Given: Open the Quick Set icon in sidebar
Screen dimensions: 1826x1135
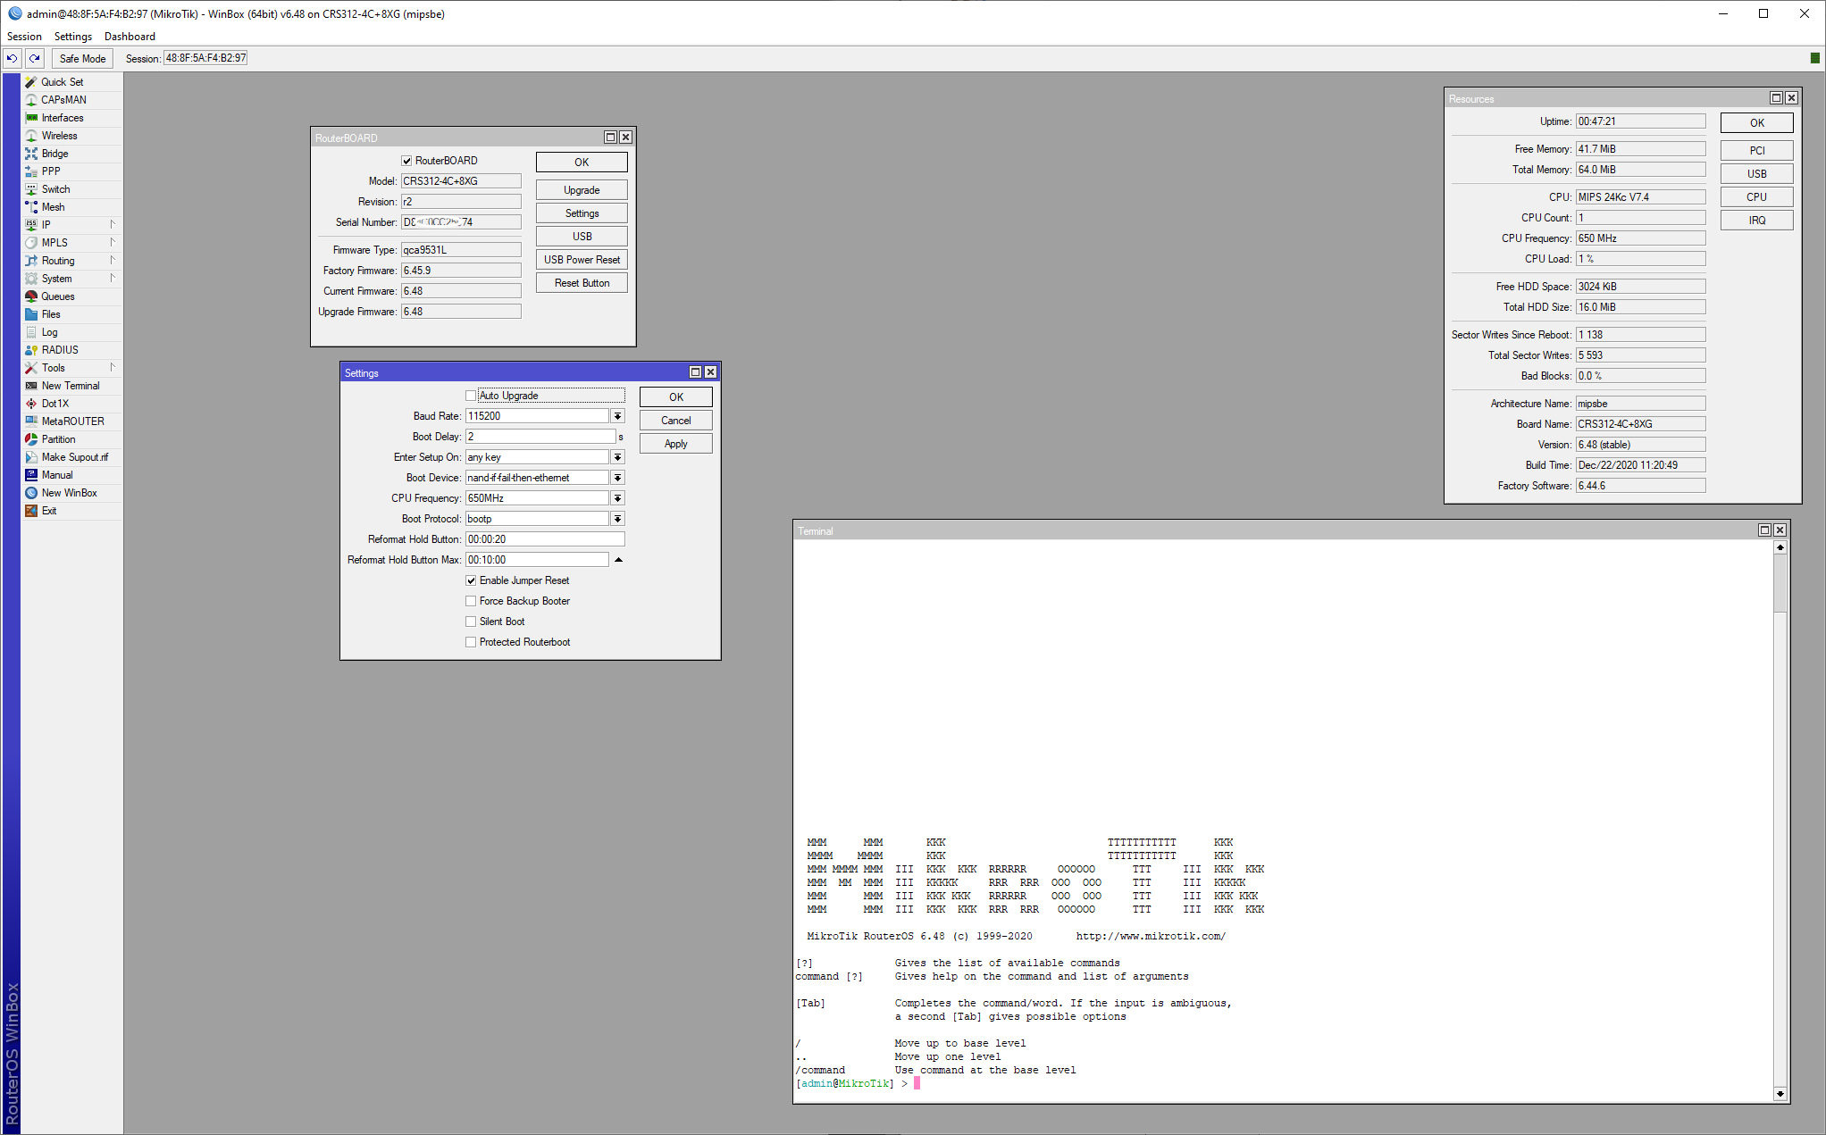Looking at the screenshot, I should click(x=31, y=82).
